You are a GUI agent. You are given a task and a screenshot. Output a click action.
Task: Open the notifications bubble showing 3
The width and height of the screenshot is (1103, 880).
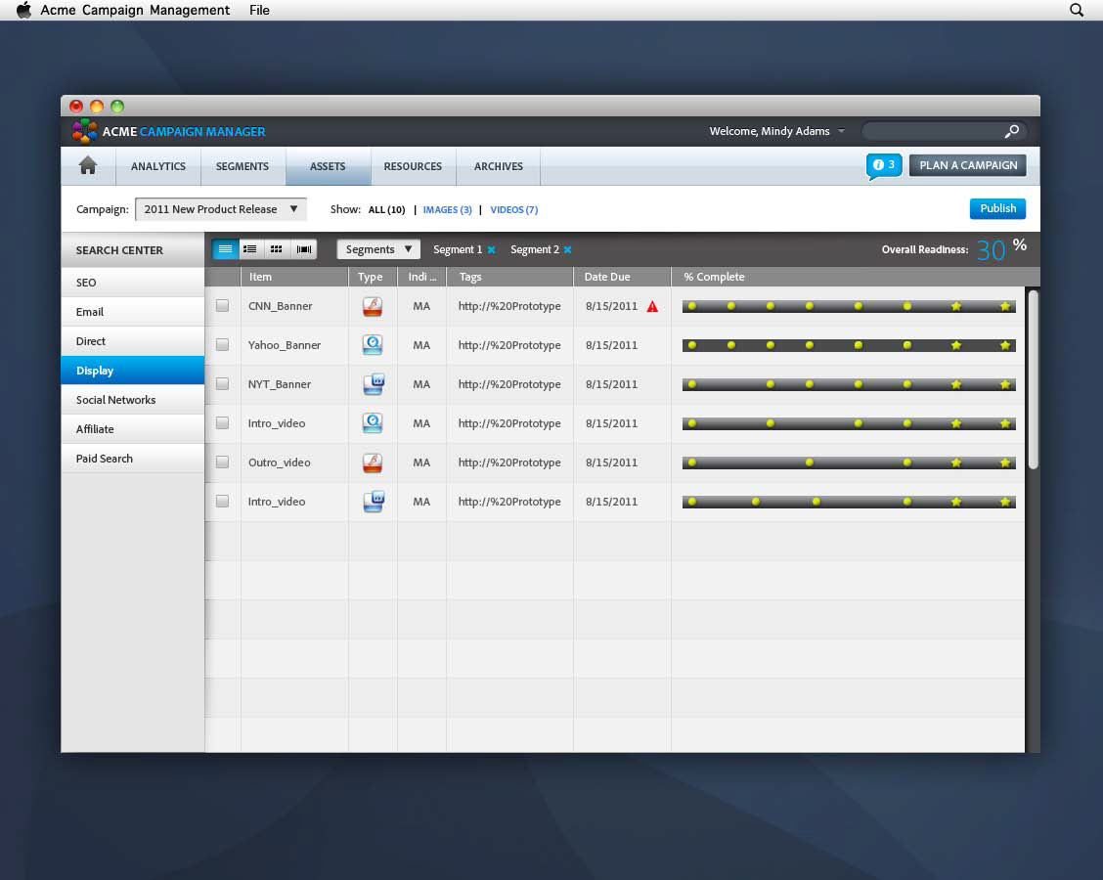click(x=884, y=166)
